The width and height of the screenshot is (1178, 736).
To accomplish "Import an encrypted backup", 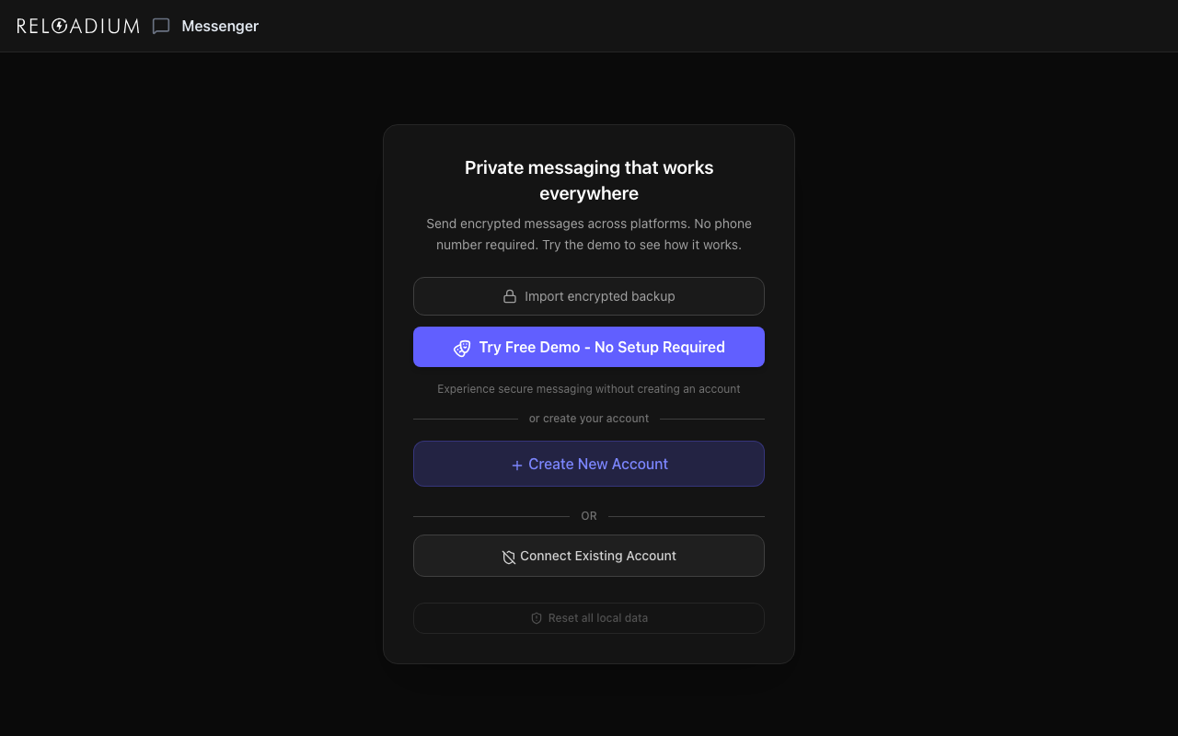I will pos(589,295).
